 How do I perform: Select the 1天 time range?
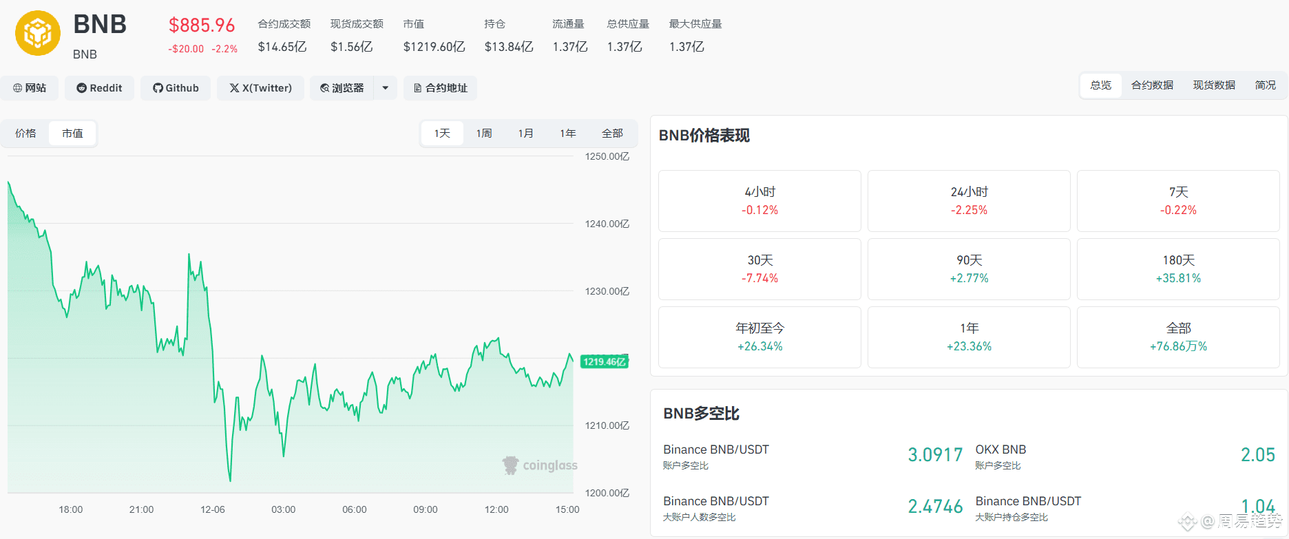tap(442, 134)
